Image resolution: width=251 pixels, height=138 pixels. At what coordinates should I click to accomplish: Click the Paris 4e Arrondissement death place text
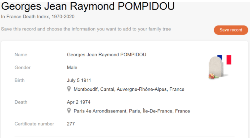(x=132, y=111)
